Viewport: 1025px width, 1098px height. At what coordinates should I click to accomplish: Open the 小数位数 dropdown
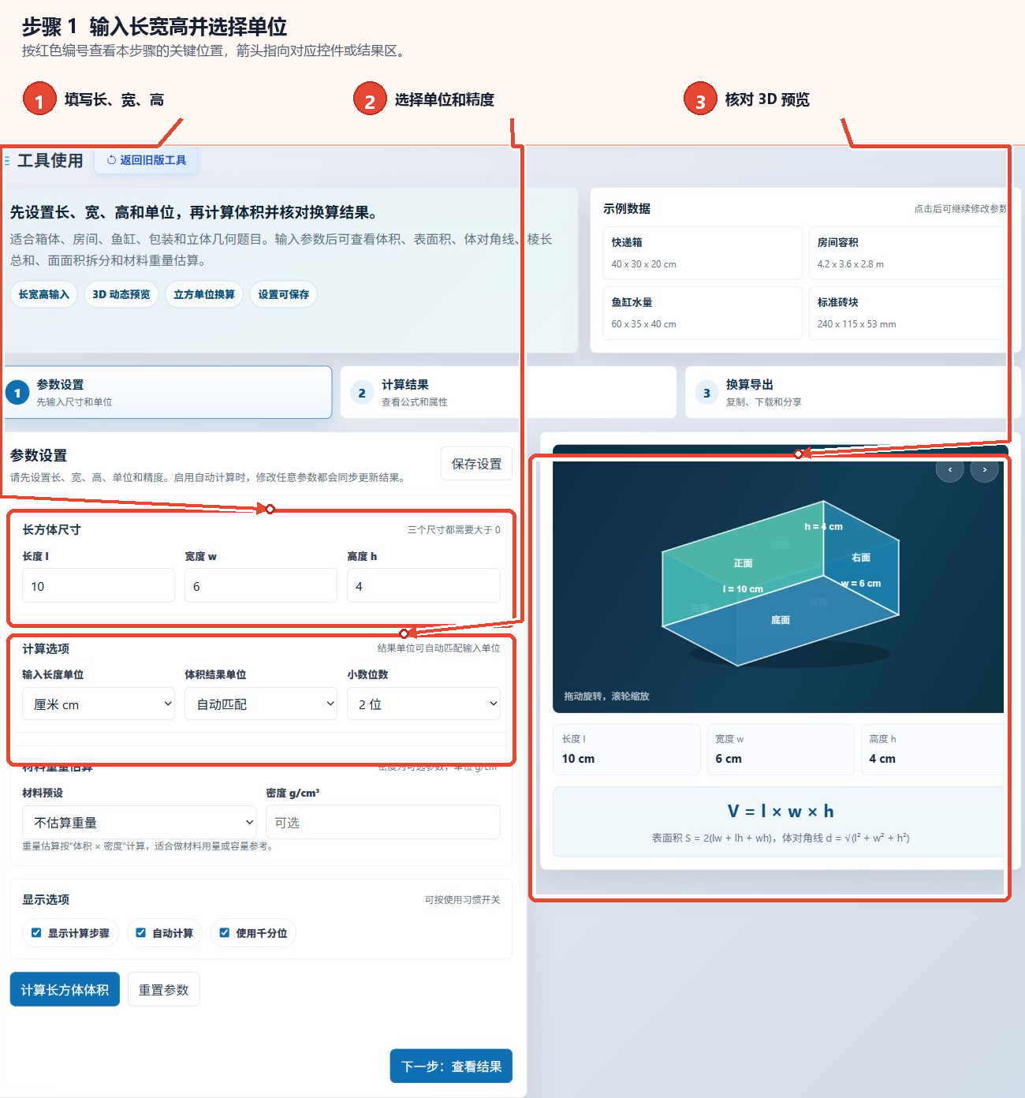[423, 704]
